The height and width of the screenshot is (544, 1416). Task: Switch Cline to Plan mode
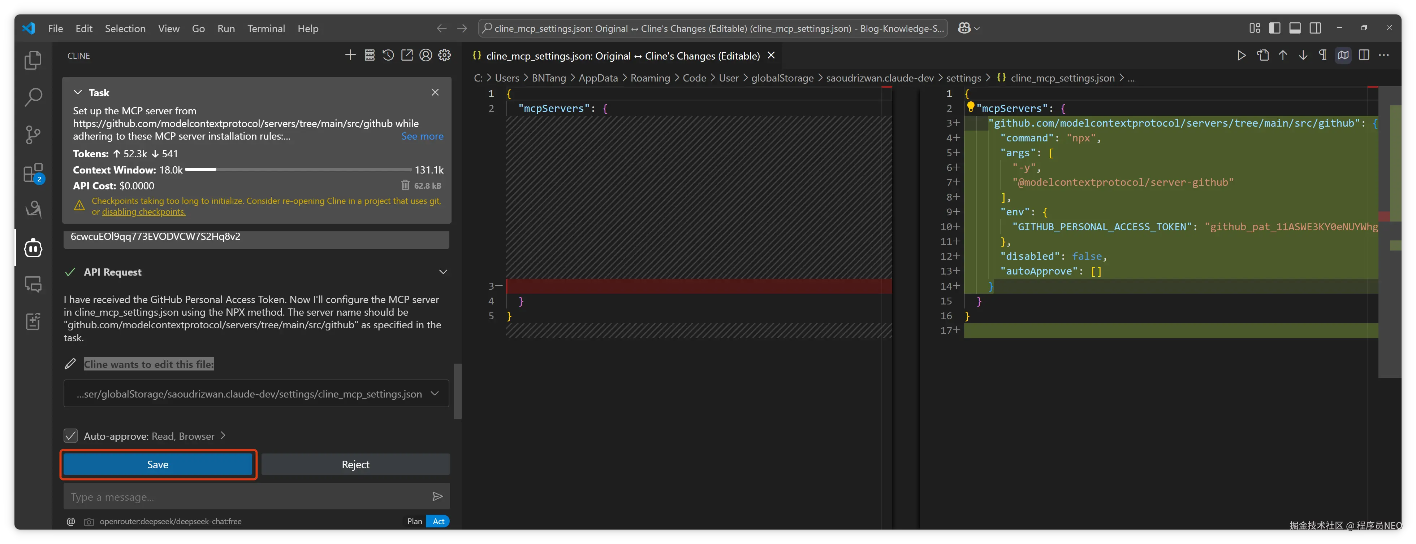coord(414,521)
